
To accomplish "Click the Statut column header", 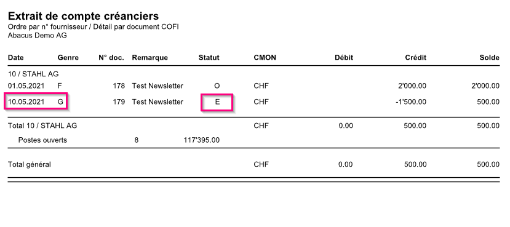I will pos(209,58).
